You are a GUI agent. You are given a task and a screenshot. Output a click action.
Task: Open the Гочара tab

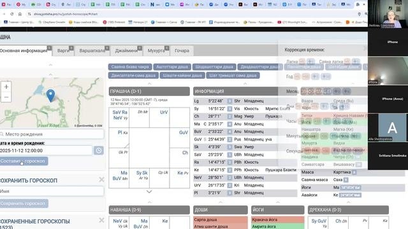(x=182, y=51)
